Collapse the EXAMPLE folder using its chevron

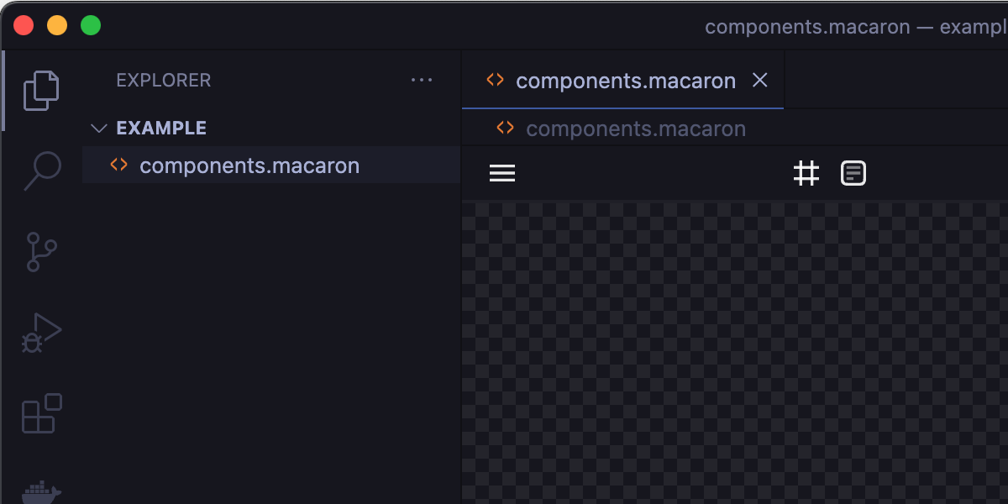pos(99,129)
